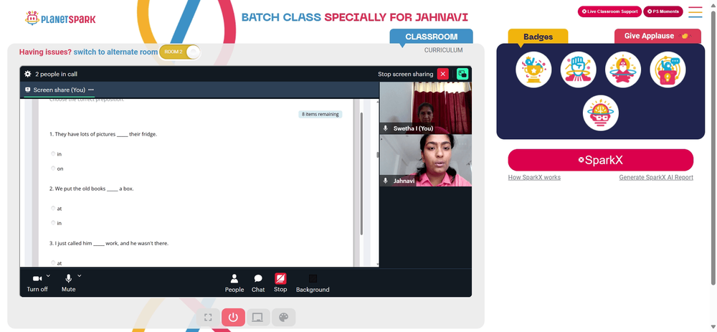Image resolution: width=717 pixels, height=332 pixels.
Task: Switch to the Curriculum tab
Action: [x=443, y=50]
